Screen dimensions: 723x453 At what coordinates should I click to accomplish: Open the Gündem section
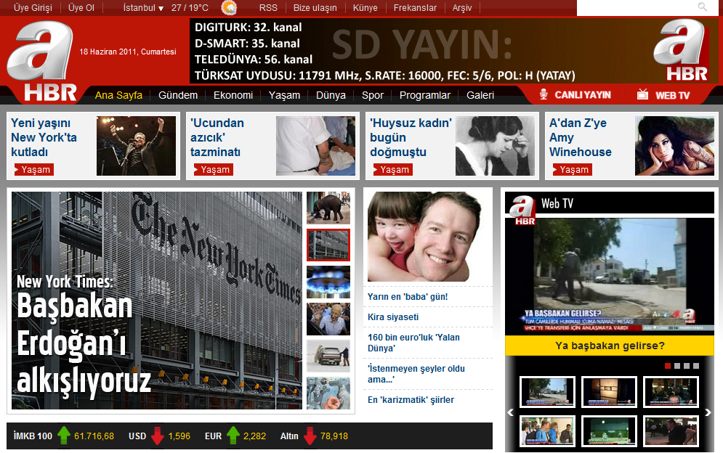tap(178, 95)
